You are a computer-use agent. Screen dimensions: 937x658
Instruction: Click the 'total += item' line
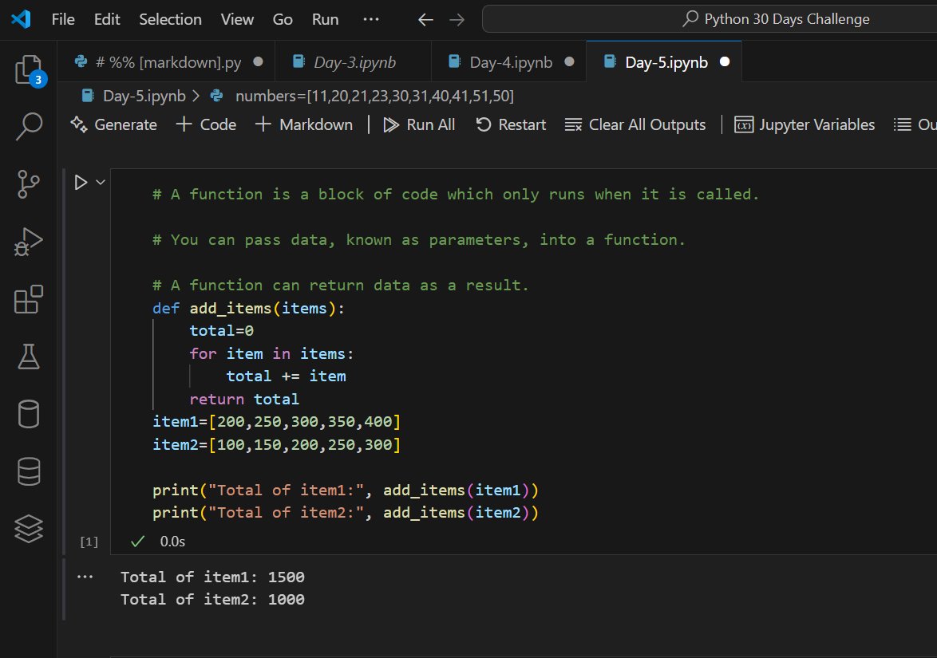coord(286,376)
